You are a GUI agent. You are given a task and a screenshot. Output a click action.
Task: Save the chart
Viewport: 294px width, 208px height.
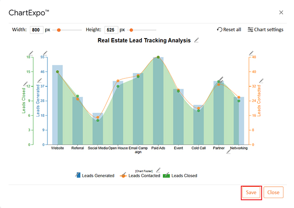(x=251, y=192)
